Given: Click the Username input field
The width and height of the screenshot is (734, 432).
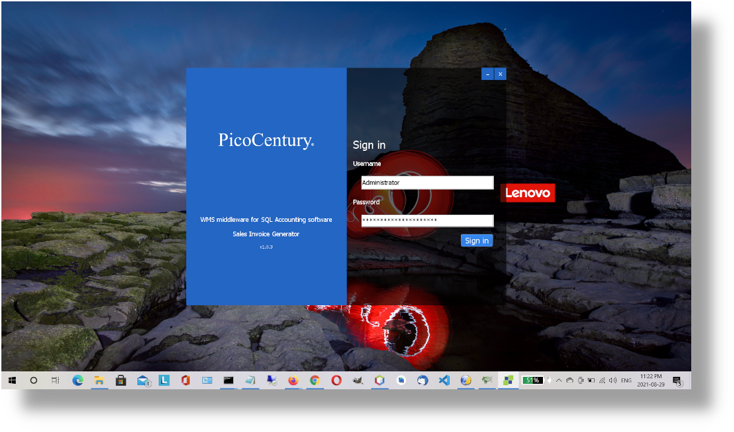Looking at the screenshot, I should pos(427,183).
